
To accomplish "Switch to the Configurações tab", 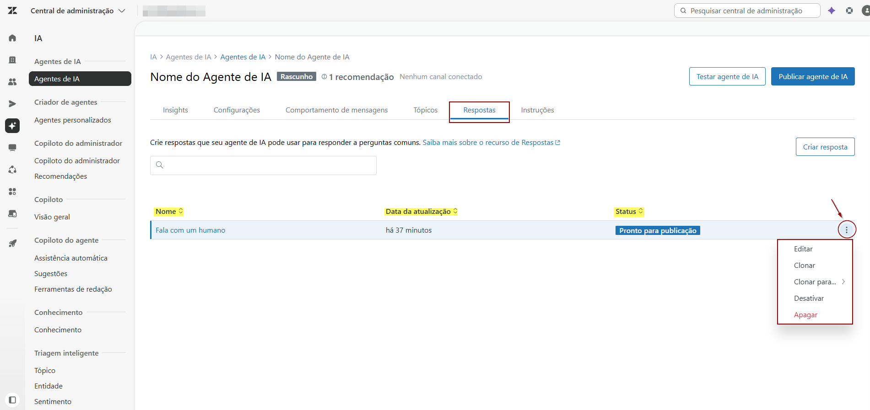I will [x=237, y=110].
